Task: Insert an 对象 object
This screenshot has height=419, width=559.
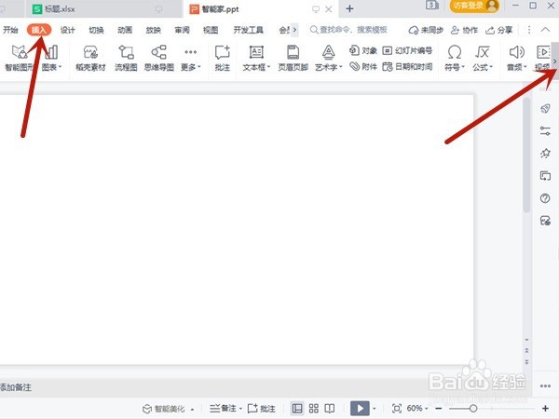Action: click(363, 50)
